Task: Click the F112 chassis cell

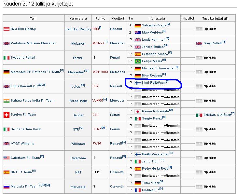Action: pos(96,172)
